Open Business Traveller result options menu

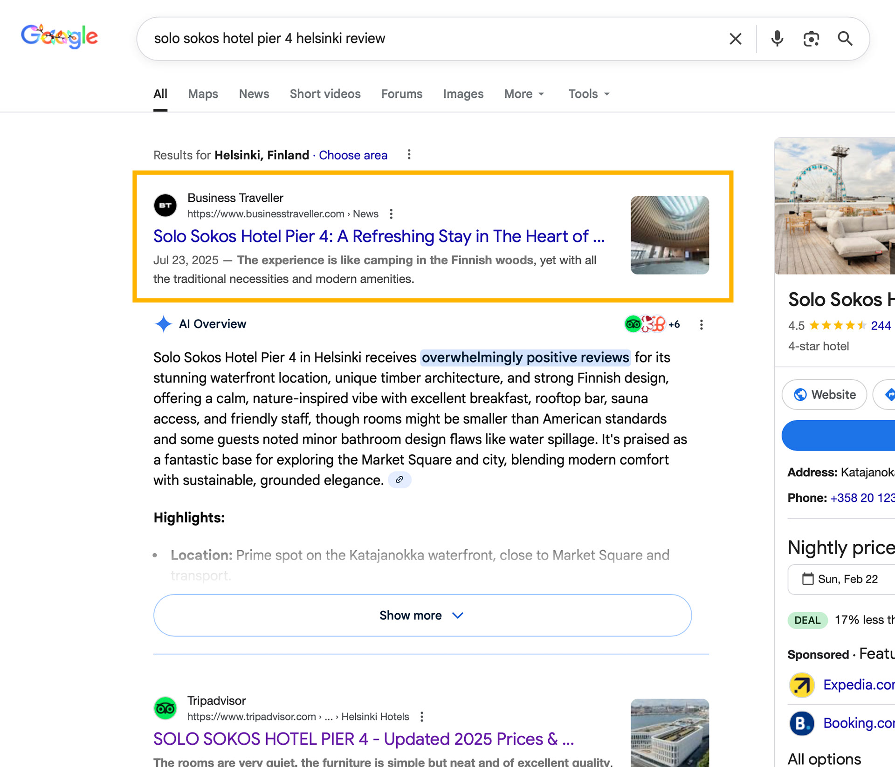point(391,214)
